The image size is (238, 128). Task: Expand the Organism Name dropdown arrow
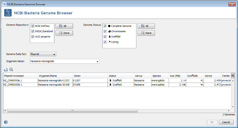point(98,61)
